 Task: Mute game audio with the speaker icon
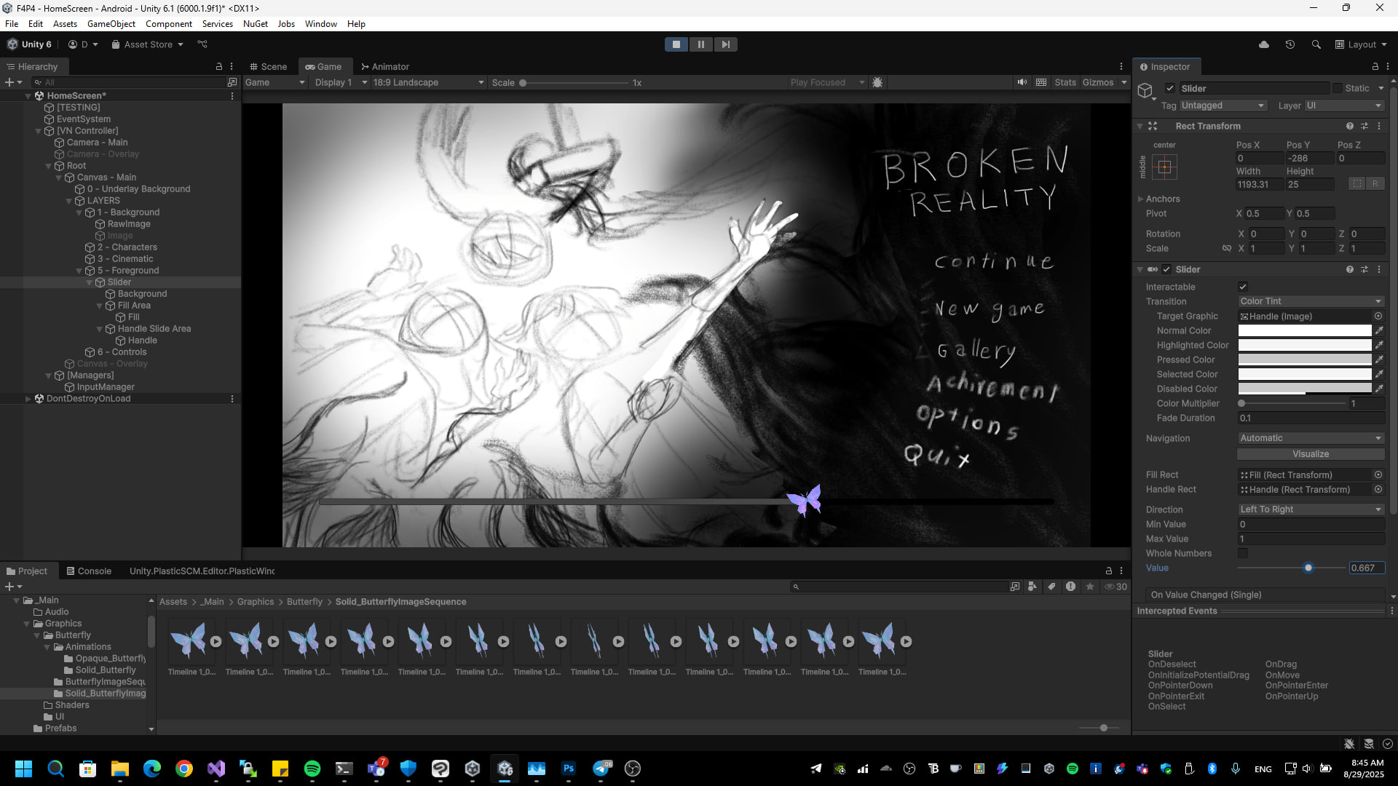[x=1022, y=82]
